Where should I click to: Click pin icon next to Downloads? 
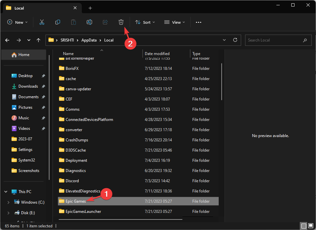43,86
